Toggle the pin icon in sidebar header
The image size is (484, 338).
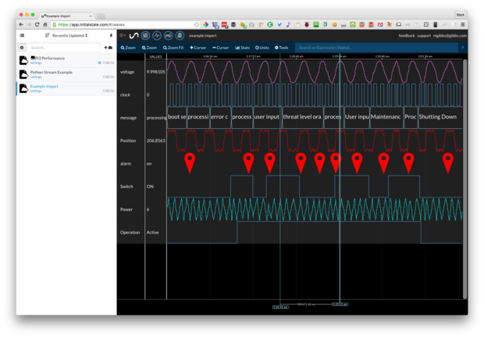111,35
